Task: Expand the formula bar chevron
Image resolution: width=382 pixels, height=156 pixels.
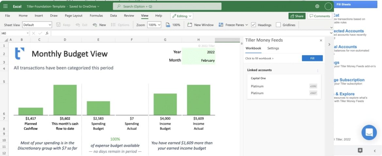Action: tap(331, 33)
